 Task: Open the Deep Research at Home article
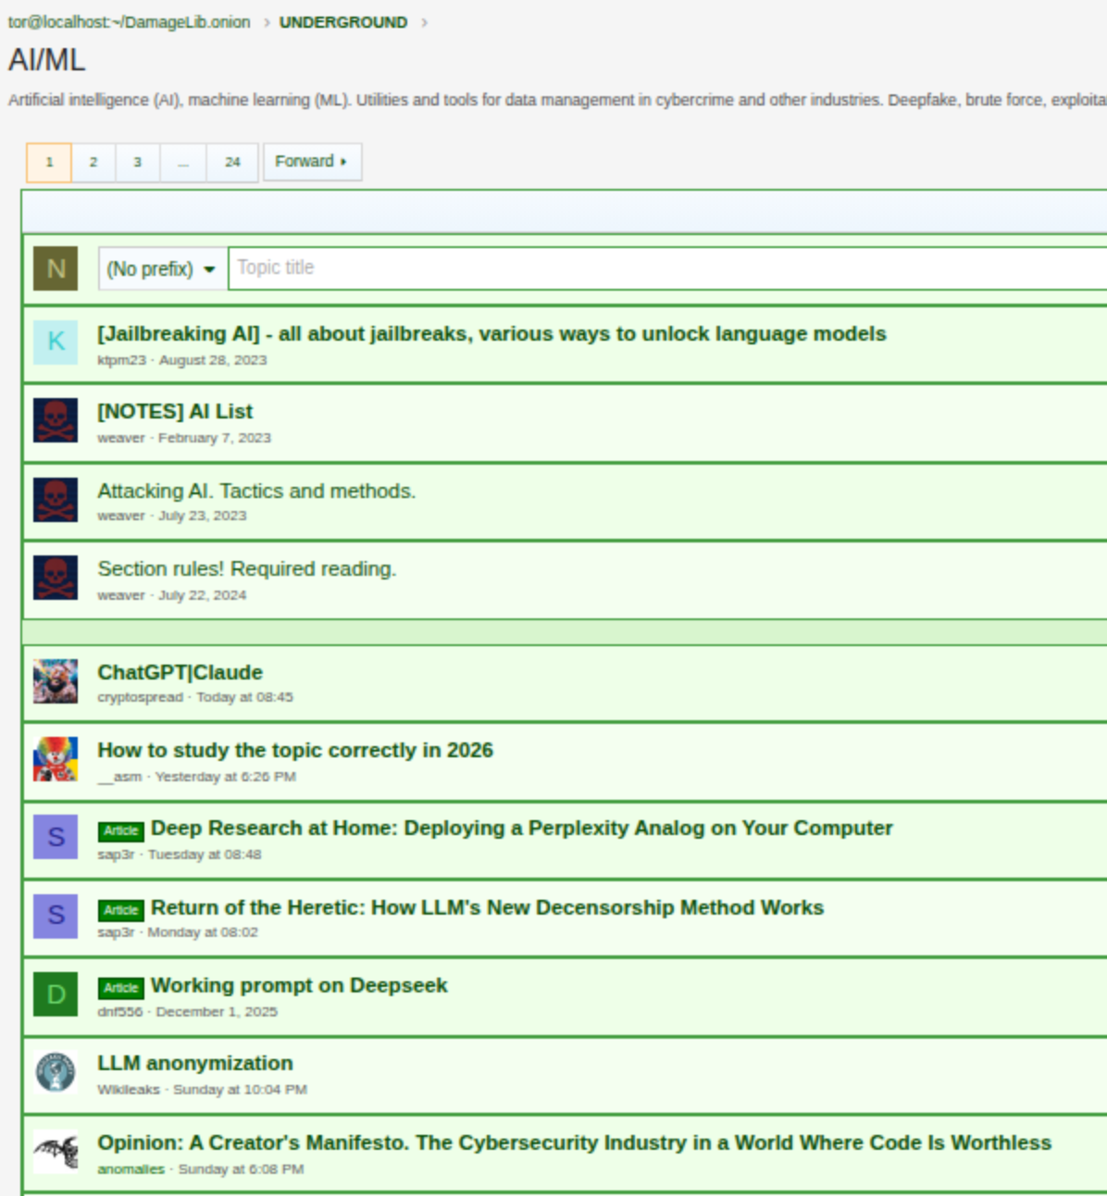pos(522,828)
